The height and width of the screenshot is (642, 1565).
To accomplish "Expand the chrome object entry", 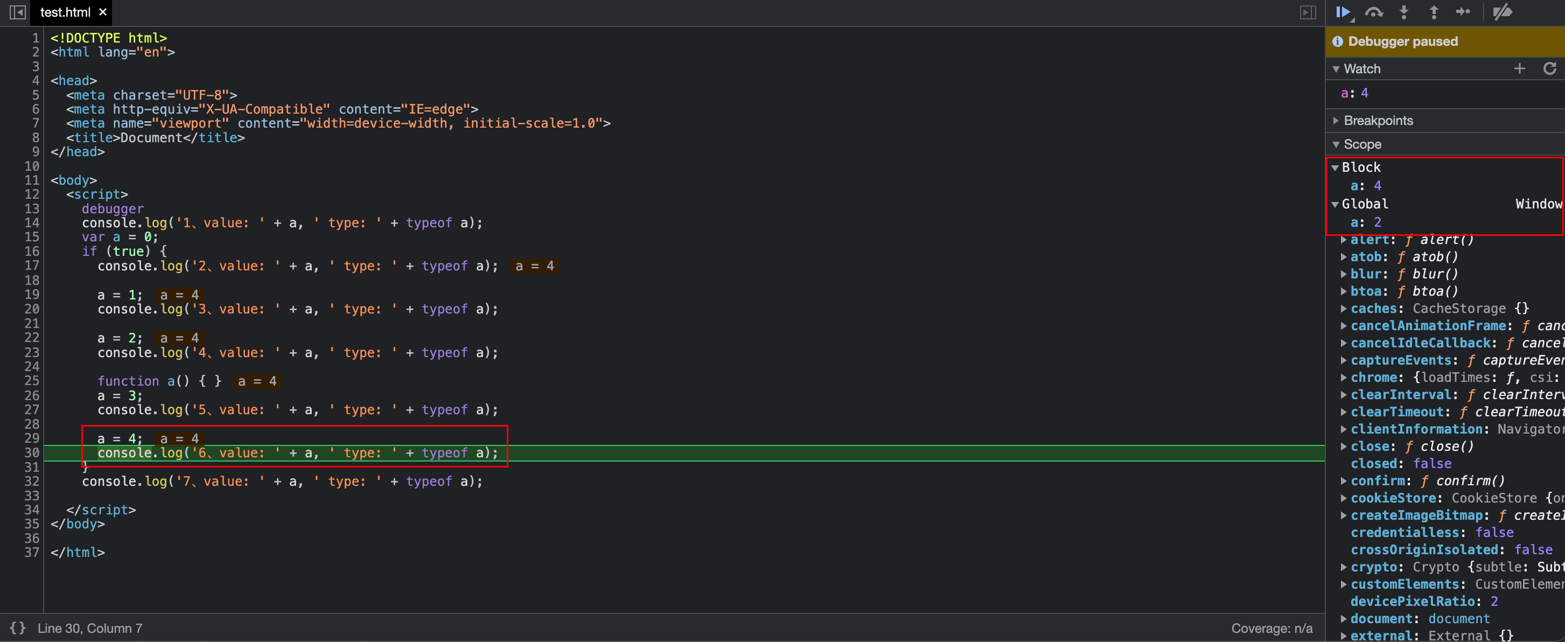I will click(1344, 378).
